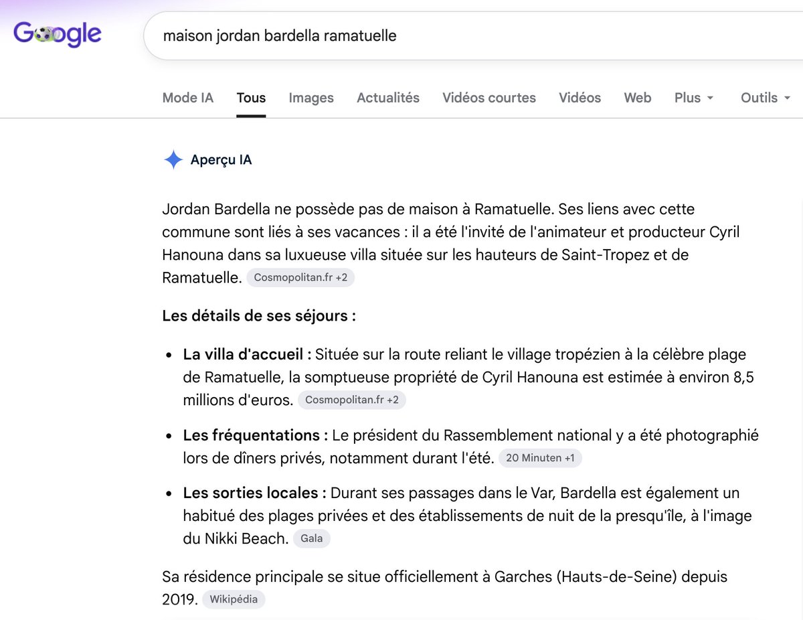Select the Web tab
The height and width of the screenshot is (620, 803).
(x=637, y=98)
